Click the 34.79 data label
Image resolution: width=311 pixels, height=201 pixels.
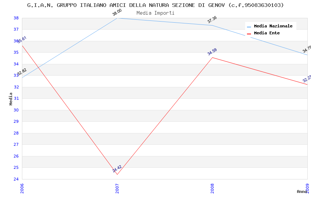click(x=307, y=49)
